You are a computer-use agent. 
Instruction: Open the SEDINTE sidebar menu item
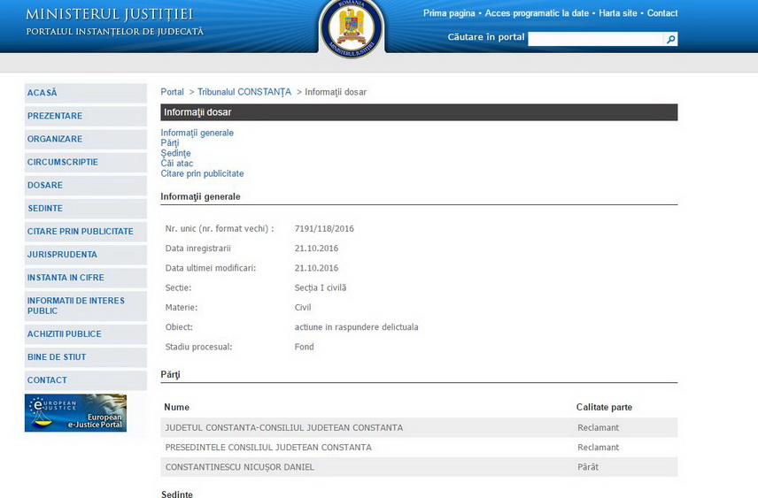pos(45,209)
